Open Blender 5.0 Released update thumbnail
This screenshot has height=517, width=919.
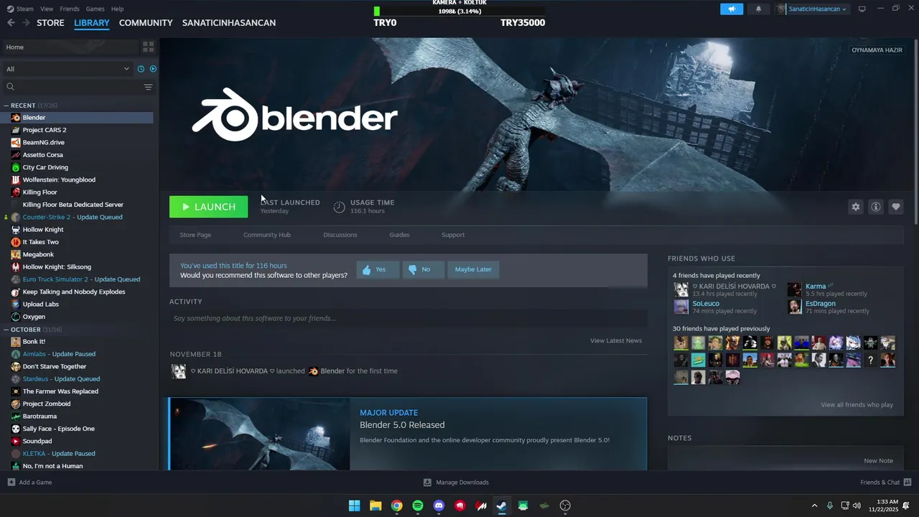(x=260, y=434)
